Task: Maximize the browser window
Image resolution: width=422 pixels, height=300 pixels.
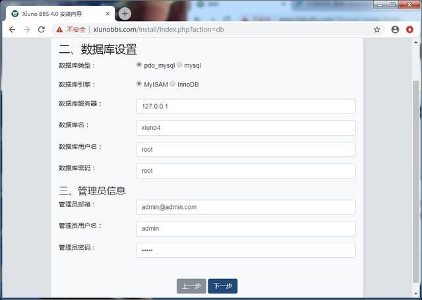Action: pyautogui.click(x=393, y=5)
